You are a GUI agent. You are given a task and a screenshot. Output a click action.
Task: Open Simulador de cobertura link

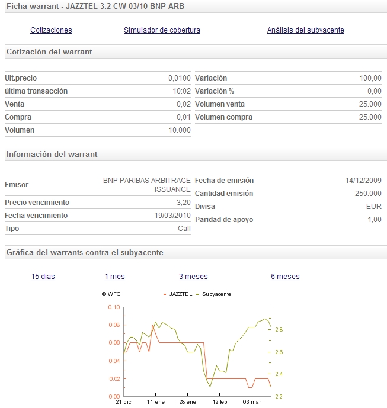[x=162, y=30]
